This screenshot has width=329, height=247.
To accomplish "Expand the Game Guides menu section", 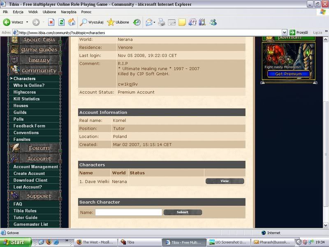I will pos(35,49).
